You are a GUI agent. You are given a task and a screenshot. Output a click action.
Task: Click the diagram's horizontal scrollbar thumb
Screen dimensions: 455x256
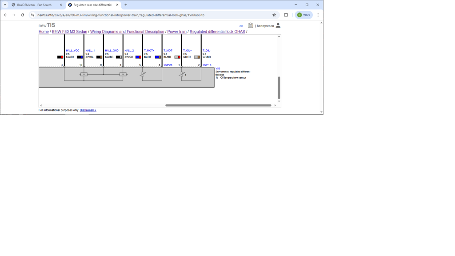click(x=218, y=105)
